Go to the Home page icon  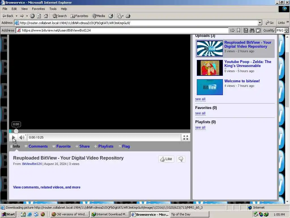coord(46,16)
